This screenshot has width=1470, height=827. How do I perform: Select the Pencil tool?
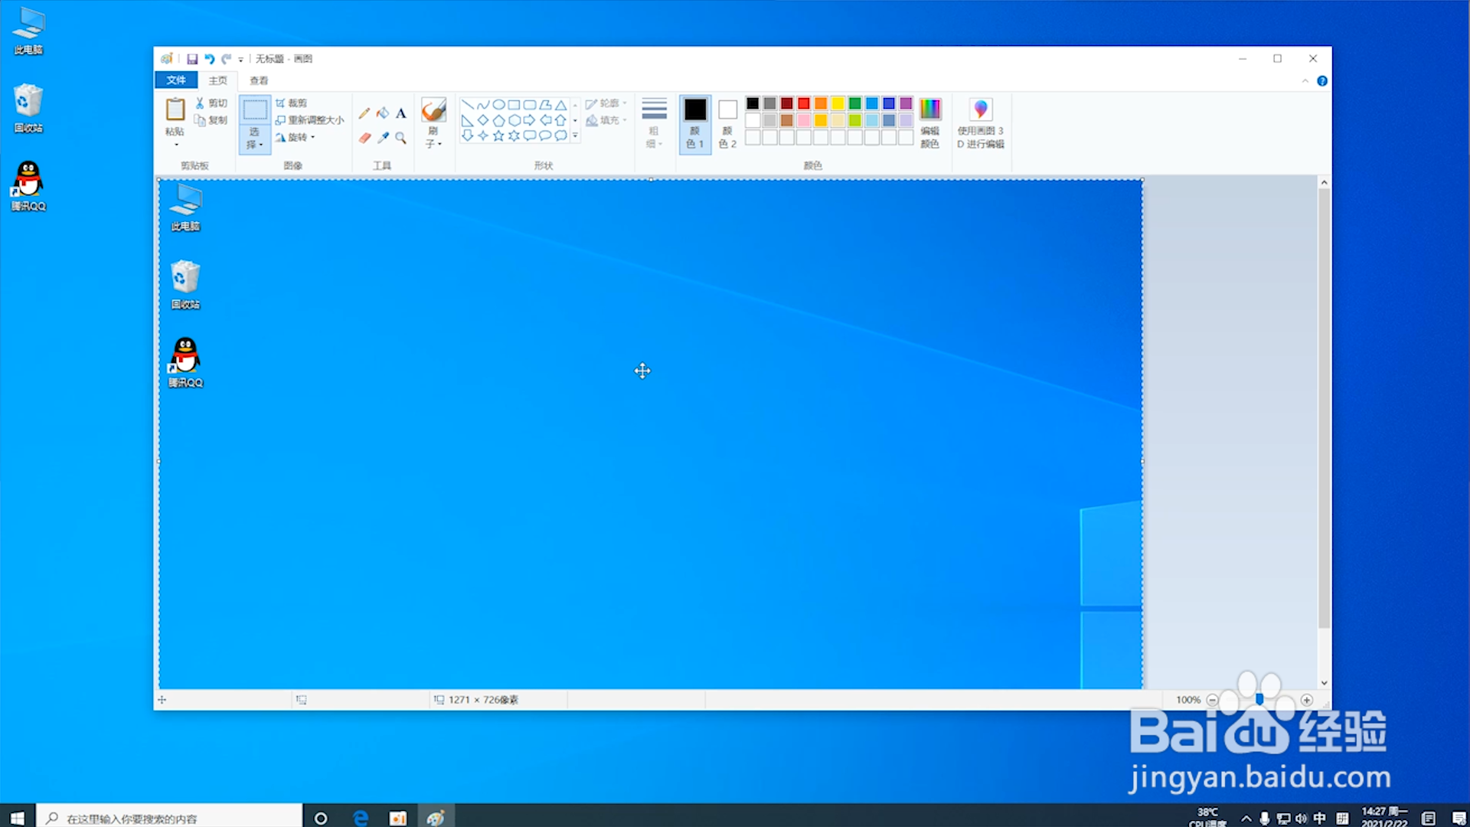(364, 113)
